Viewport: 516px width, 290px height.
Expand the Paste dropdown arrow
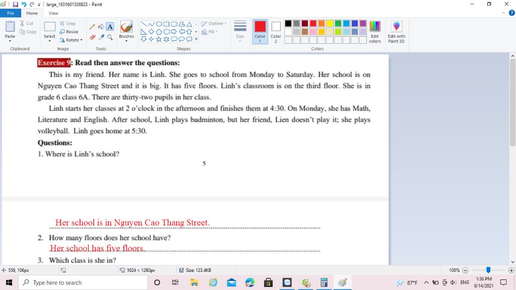point(10,41)
